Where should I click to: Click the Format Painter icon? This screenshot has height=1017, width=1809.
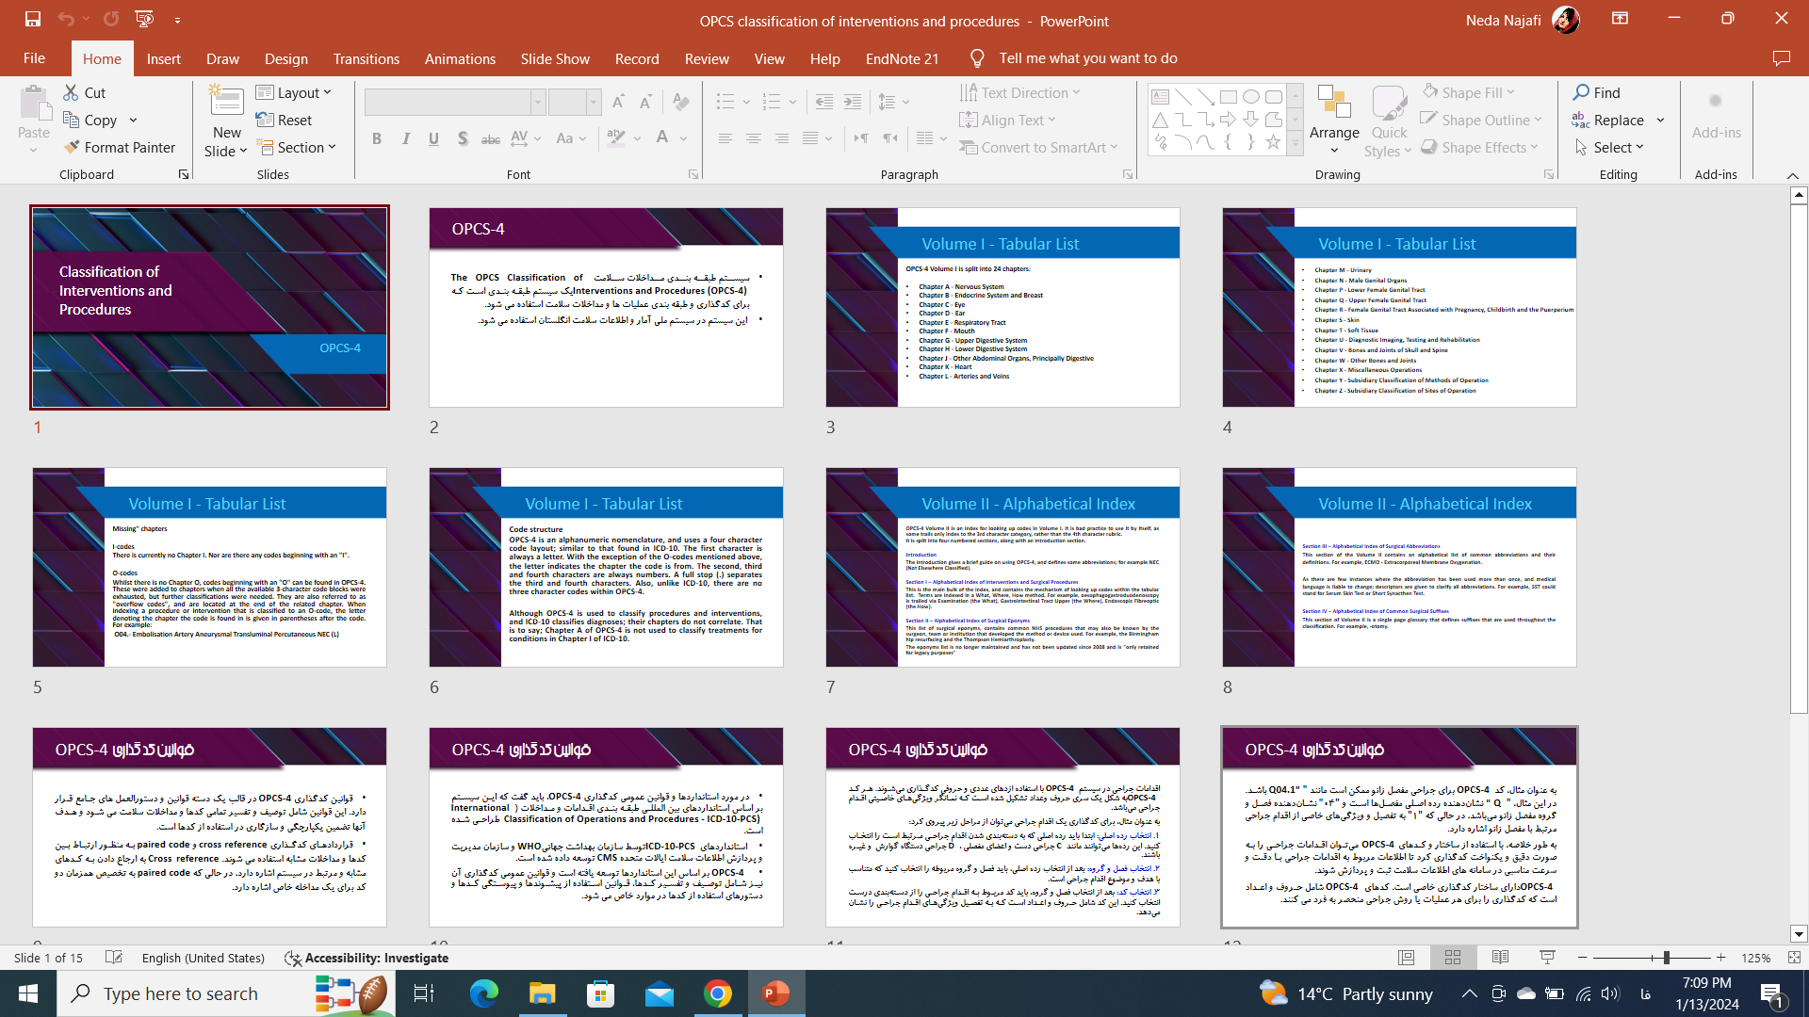click(x=72, y=147)
